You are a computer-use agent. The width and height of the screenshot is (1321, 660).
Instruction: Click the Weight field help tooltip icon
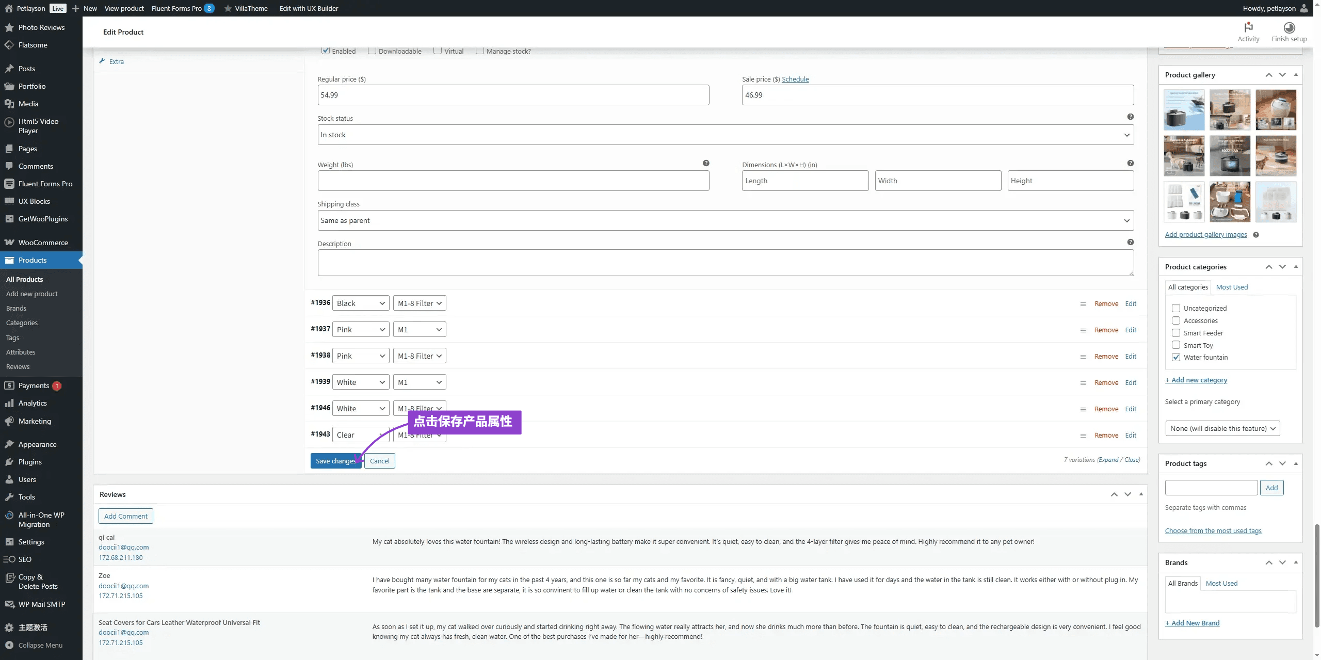(x=706, y=164)
